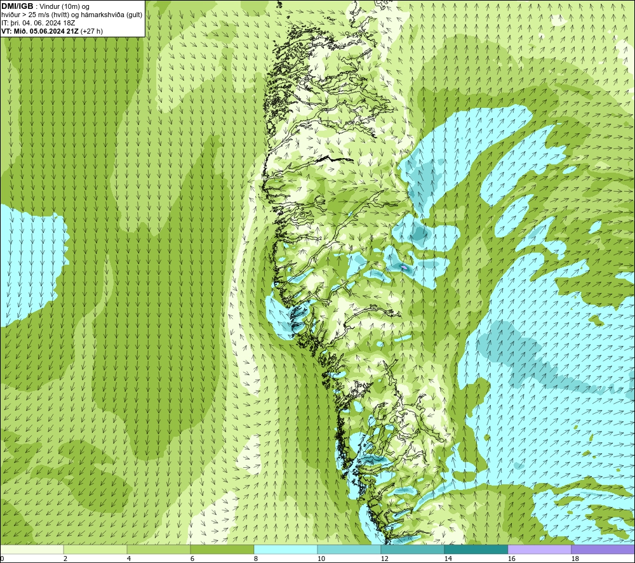
Task: Click the 14–16 m/s dark teal swatch
Action: click(x=476, y=549)
